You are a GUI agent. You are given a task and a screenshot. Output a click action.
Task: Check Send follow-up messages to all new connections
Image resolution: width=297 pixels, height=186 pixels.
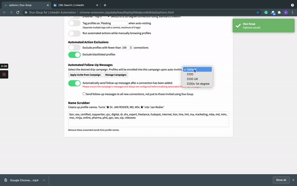(x=84, y=94)
